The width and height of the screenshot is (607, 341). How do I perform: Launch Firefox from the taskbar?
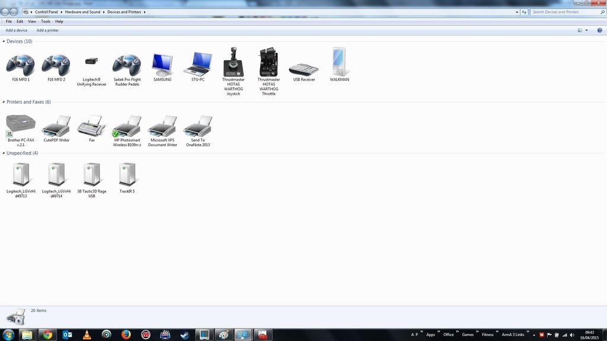[x=126, y=335]
